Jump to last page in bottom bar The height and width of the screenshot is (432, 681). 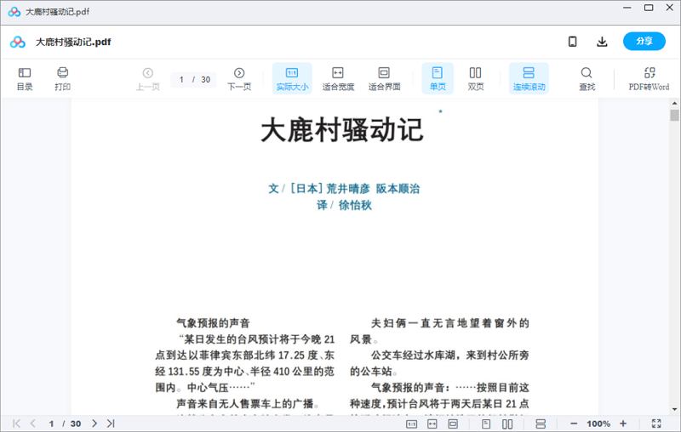pyautogui.click(x=111, y=423)
